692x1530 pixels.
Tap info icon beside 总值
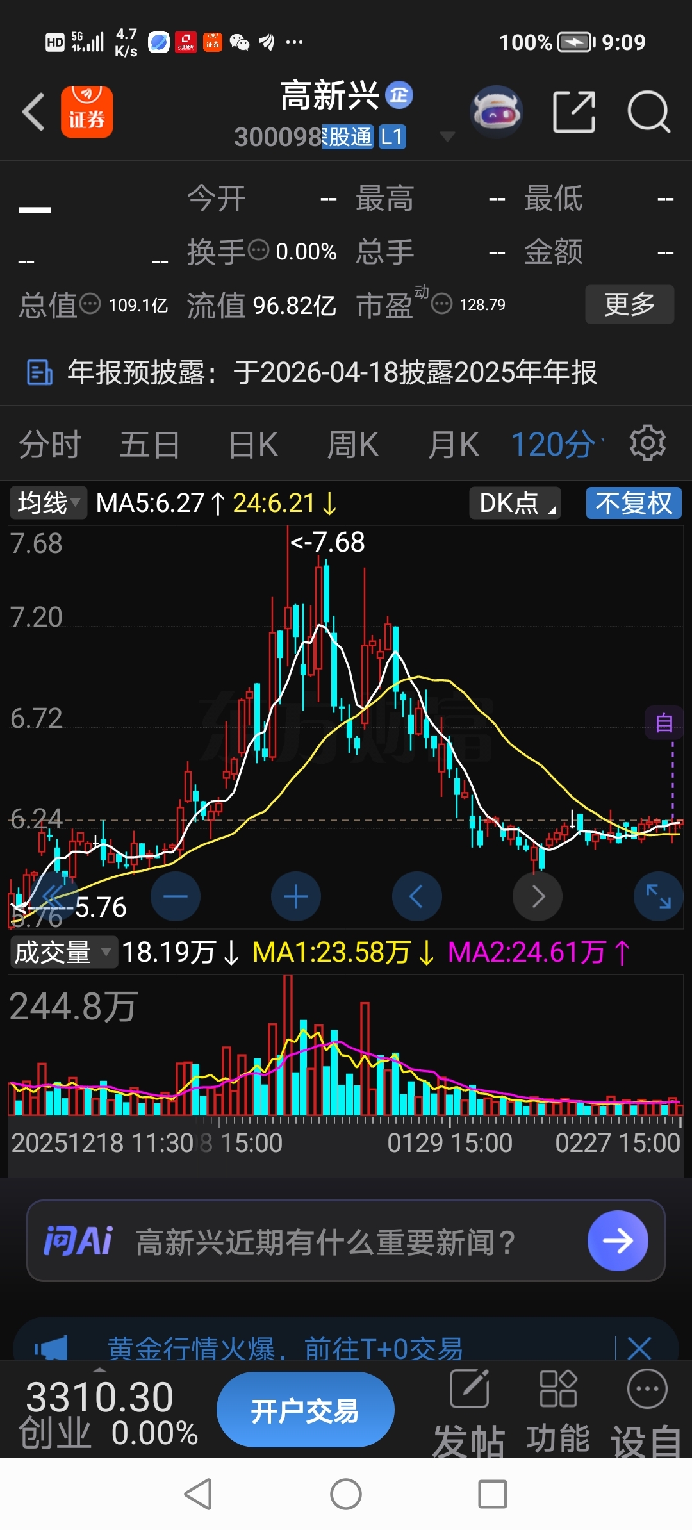tap(90, 303)
